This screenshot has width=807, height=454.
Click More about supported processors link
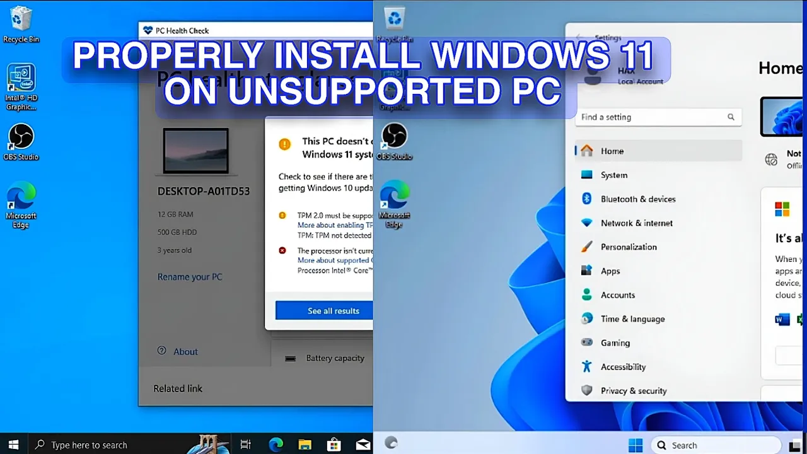tap(335, 260)
